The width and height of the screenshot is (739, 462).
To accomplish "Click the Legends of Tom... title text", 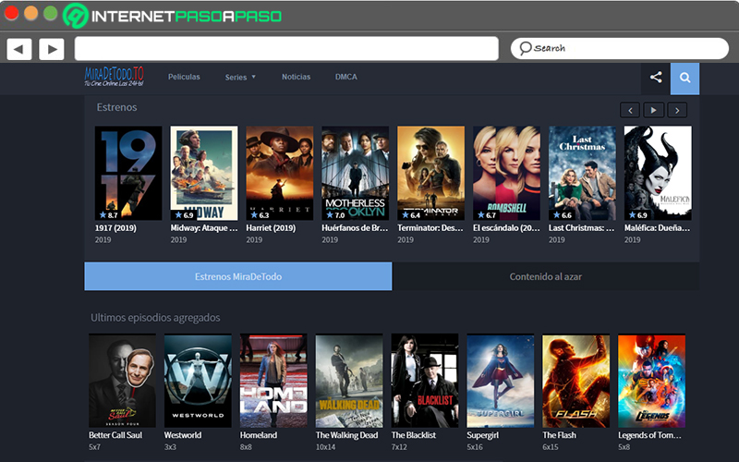I will (x=649, y=435).
